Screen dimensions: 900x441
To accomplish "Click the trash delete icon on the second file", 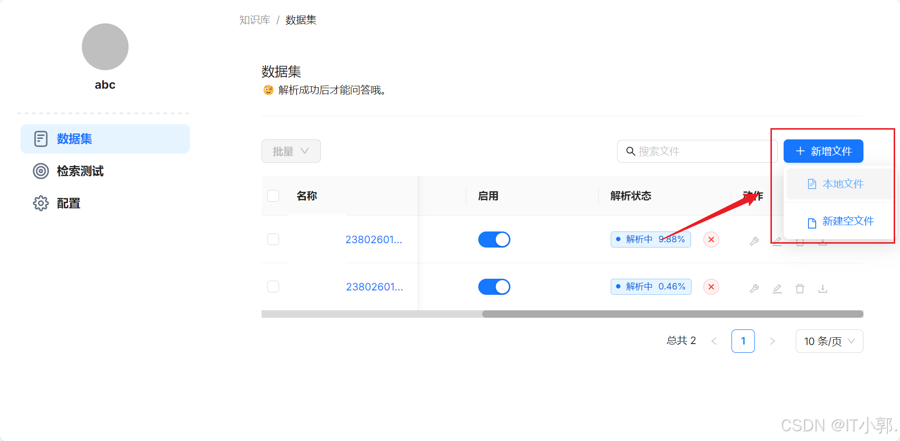I will [799, 288].
